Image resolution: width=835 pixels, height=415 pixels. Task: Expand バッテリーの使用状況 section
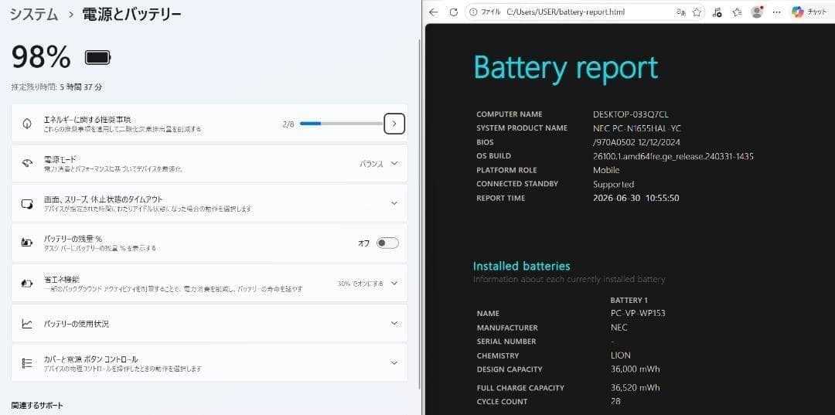(210, 324)
